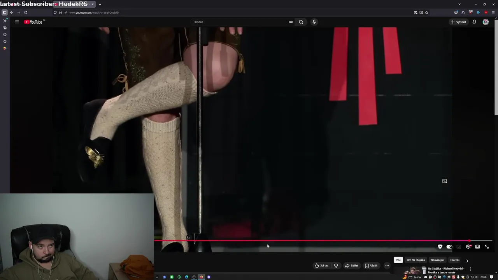Open a new browser tab
This screenshot has height=280, width=498.
tap(100, 4)
